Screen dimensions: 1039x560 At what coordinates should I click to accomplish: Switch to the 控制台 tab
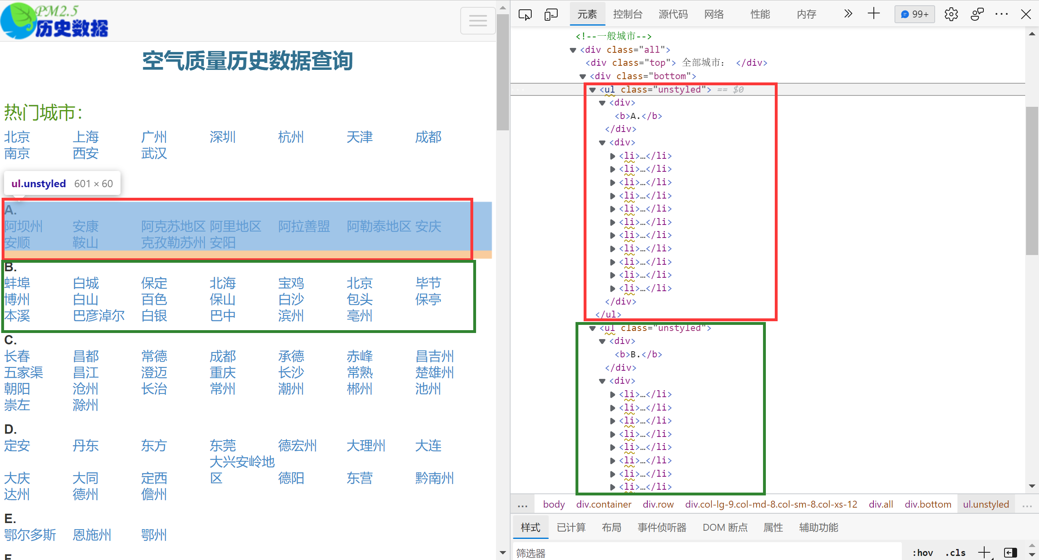(x=627, y=15)
